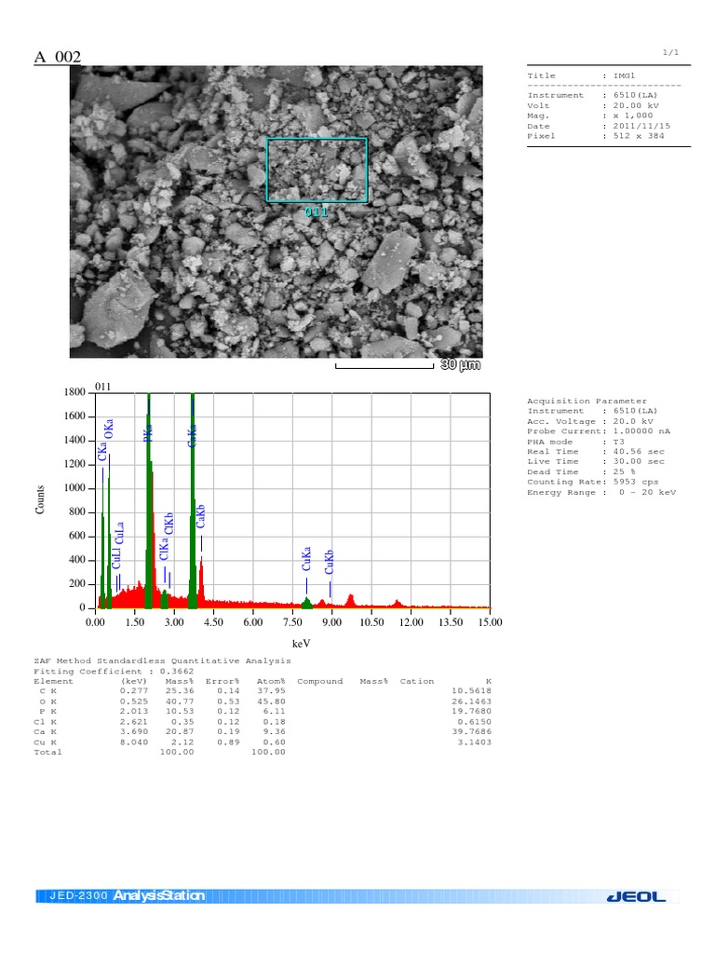Select the Energy Range value 0 - 20 keV
Screen dimensions: 715x954
[647, 493]
